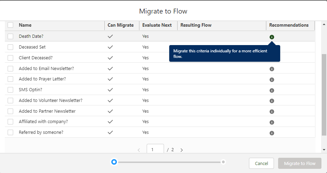Click info icon for Added to Partner Newsletter
Viewport: 327px width, 173px height.
(272, 112)
